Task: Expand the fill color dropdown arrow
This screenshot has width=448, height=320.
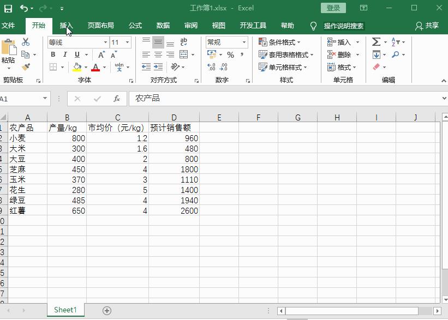Action: point(85,67)
